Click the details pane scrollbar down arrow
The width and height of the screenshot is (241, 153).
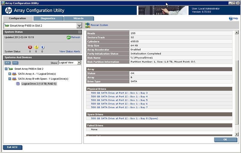(236, 134)
